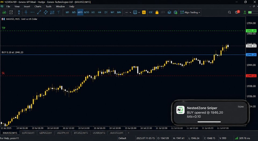Click the 1946.20 entry price tag
This screenshot has width=258, height=141.
pos(251,55)
